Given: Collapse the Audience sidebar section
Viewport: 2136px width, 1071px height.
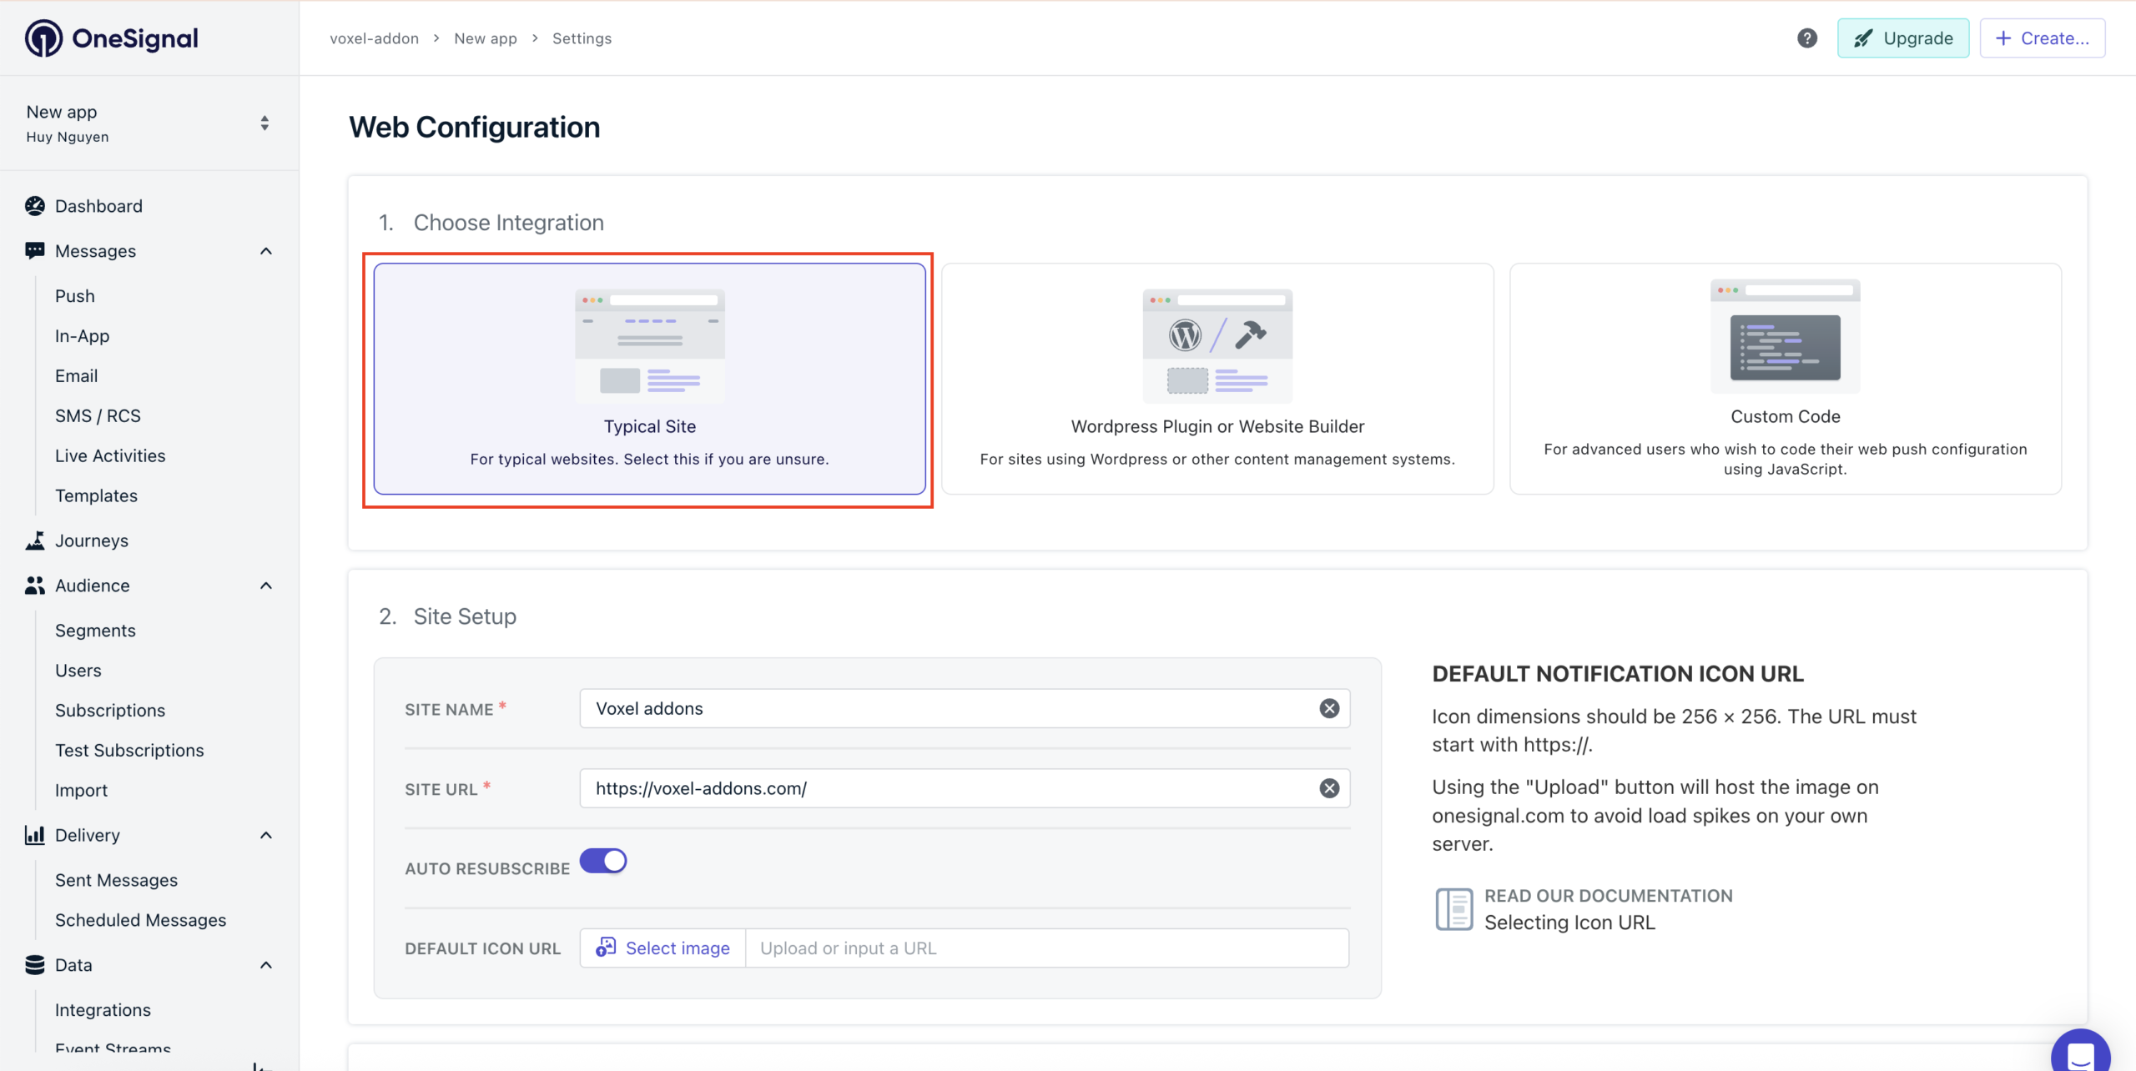Looking at the screenshot, I should 265,586.
